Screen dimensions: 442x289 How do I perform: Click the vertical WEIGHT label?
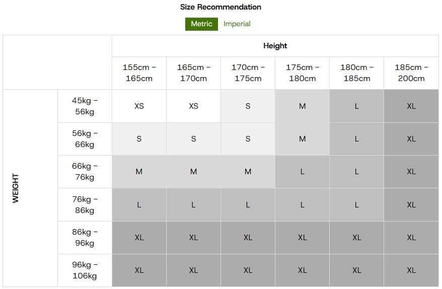[16, 188]
